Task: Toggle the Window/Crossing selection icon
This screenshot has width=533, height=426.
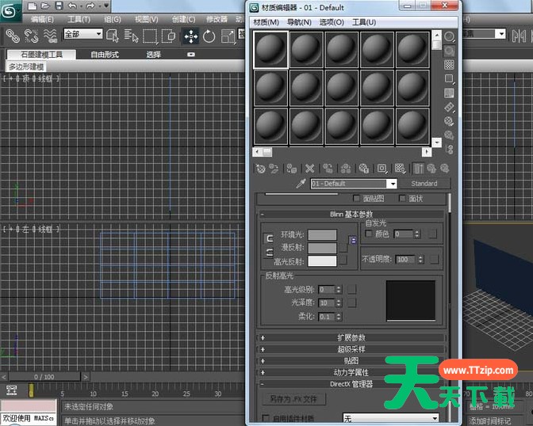Action: coord(169,36)
